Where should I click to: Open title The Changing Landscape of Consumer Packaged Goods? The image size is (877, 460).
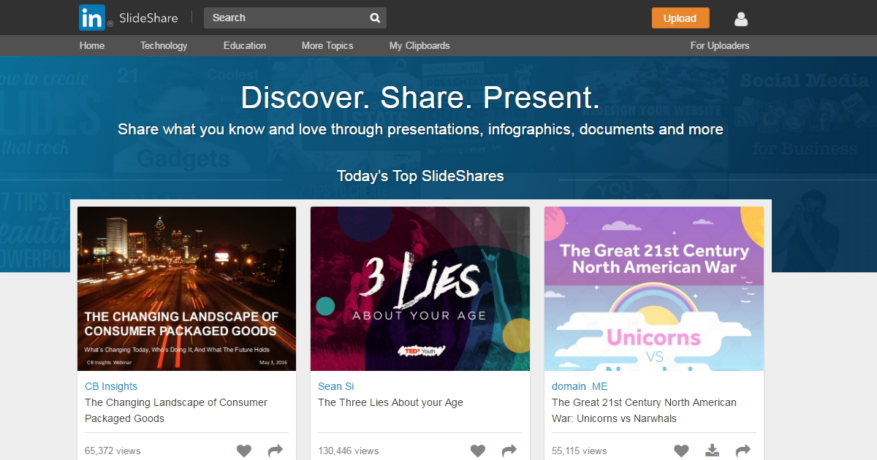click(176, 410)
